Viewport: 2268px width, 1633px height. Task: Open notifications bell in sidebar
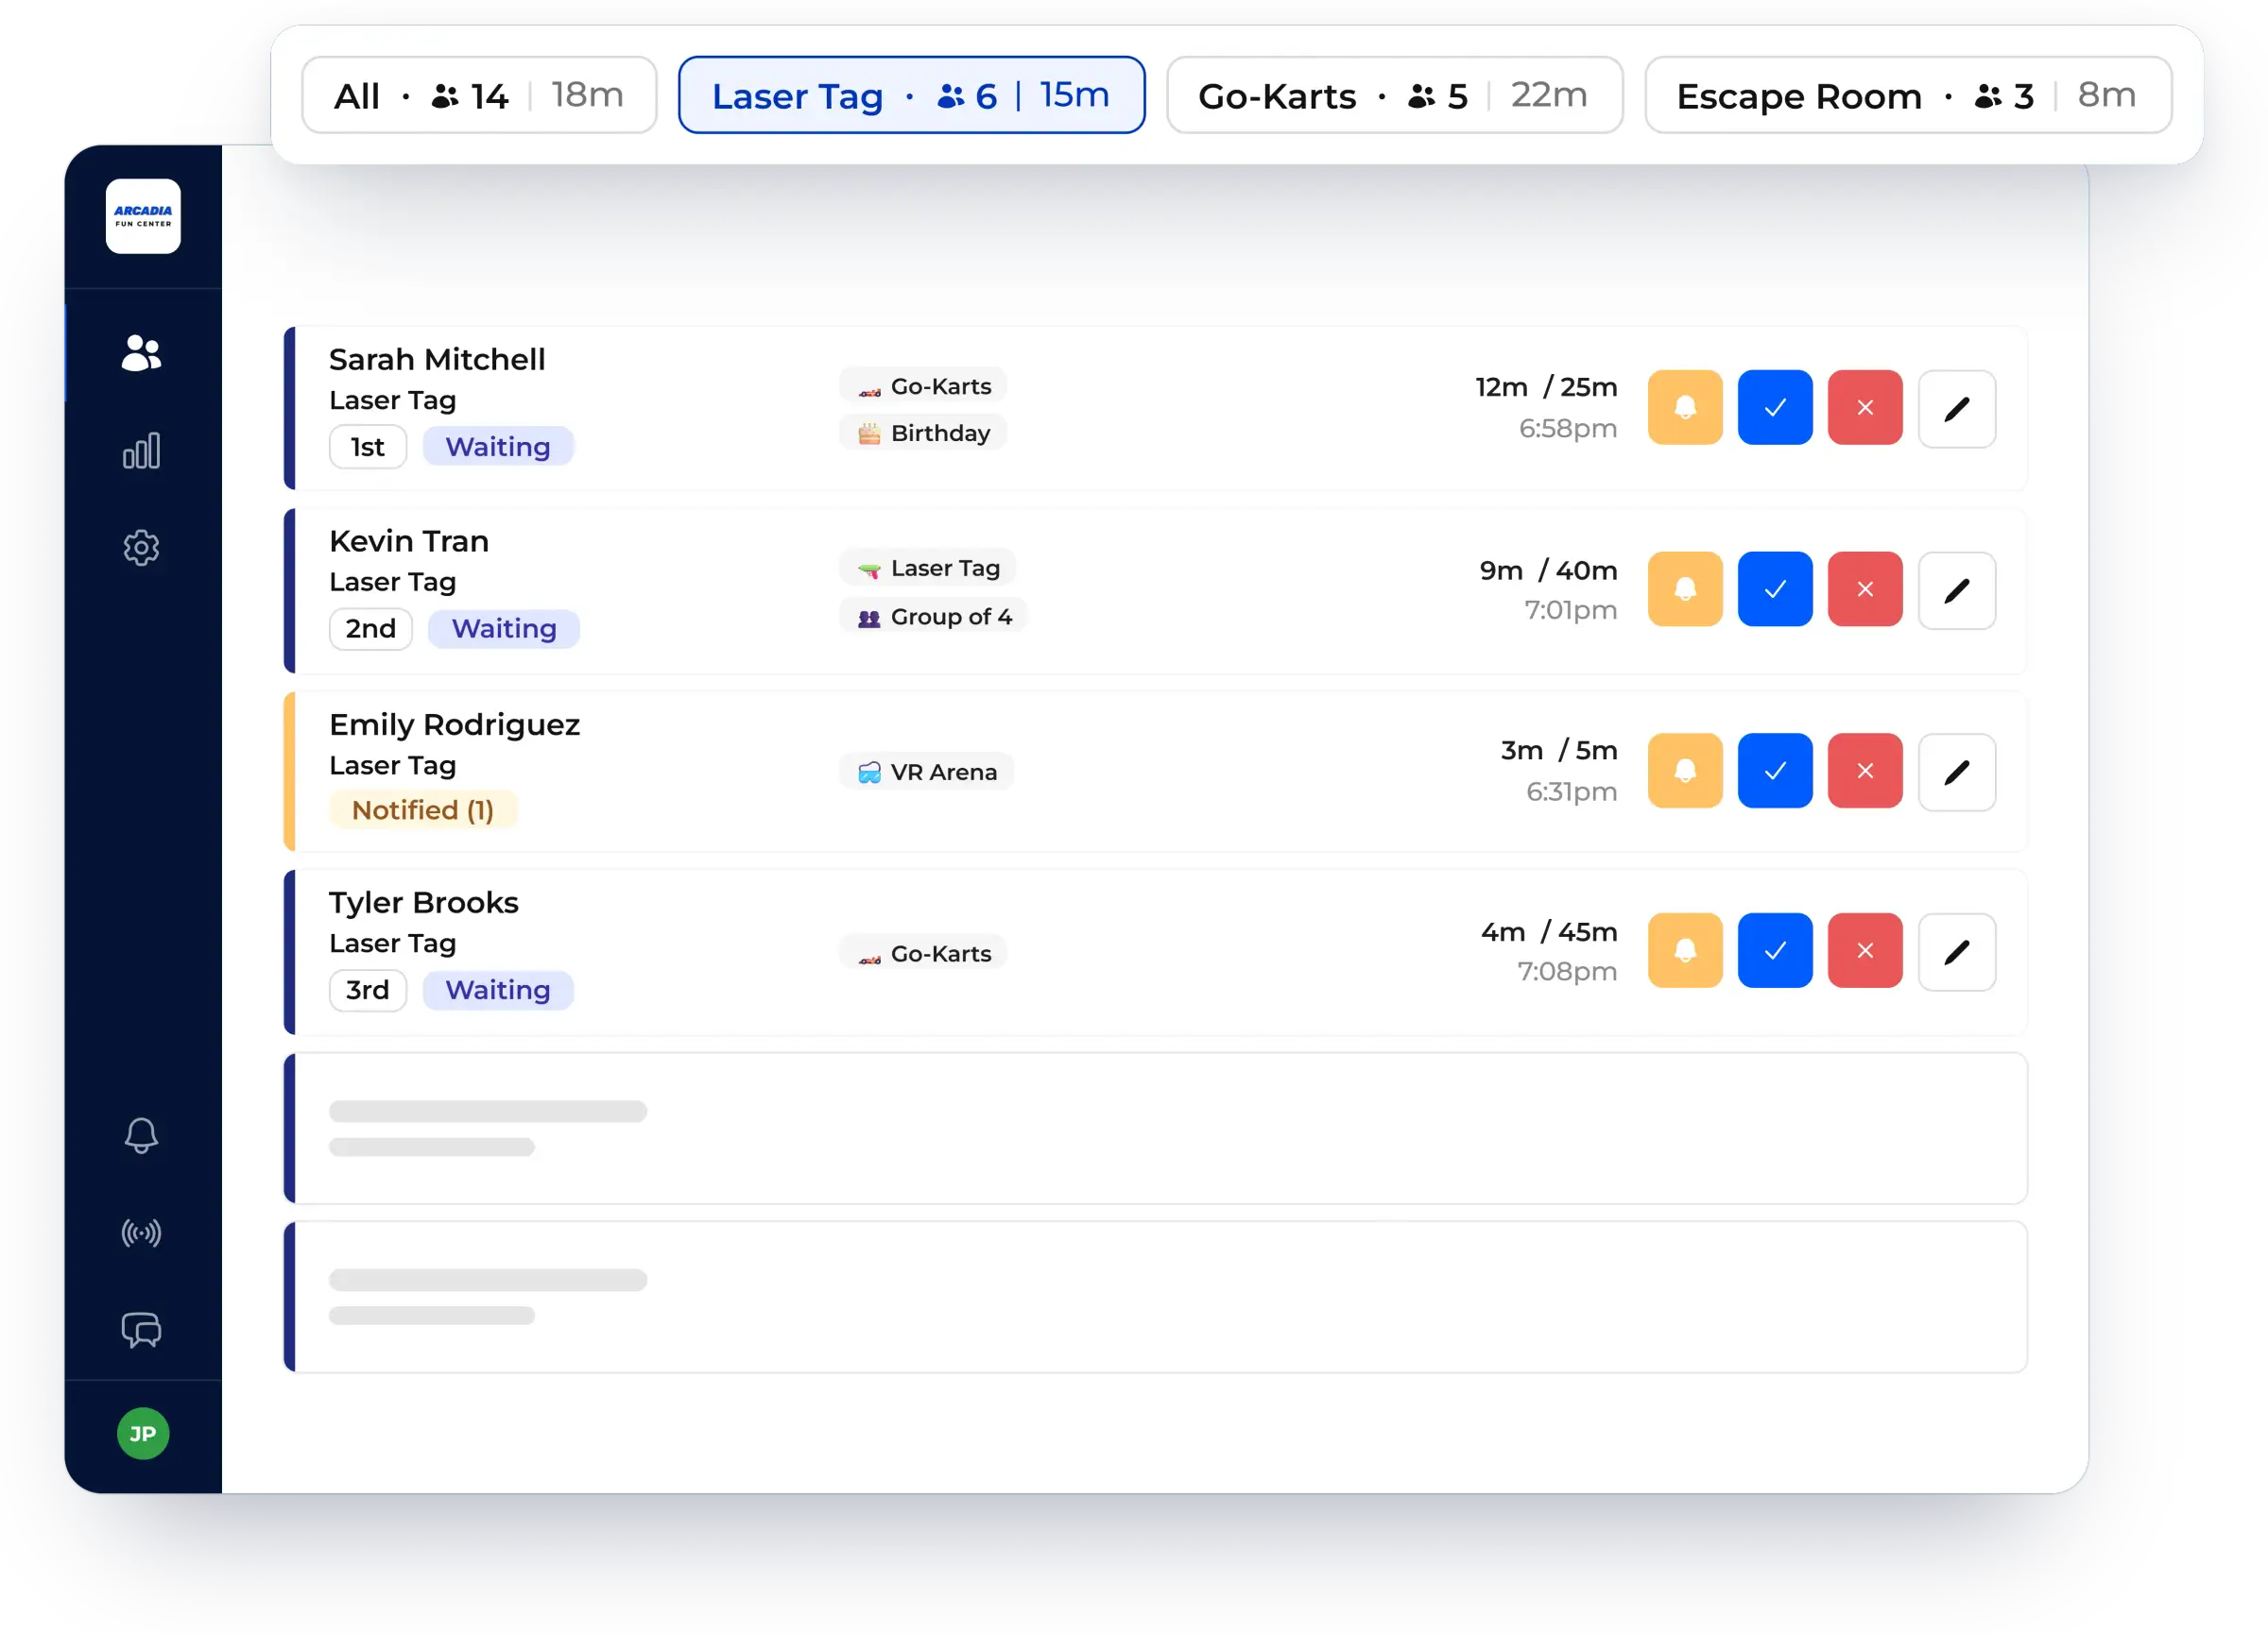pos(141,1135)
